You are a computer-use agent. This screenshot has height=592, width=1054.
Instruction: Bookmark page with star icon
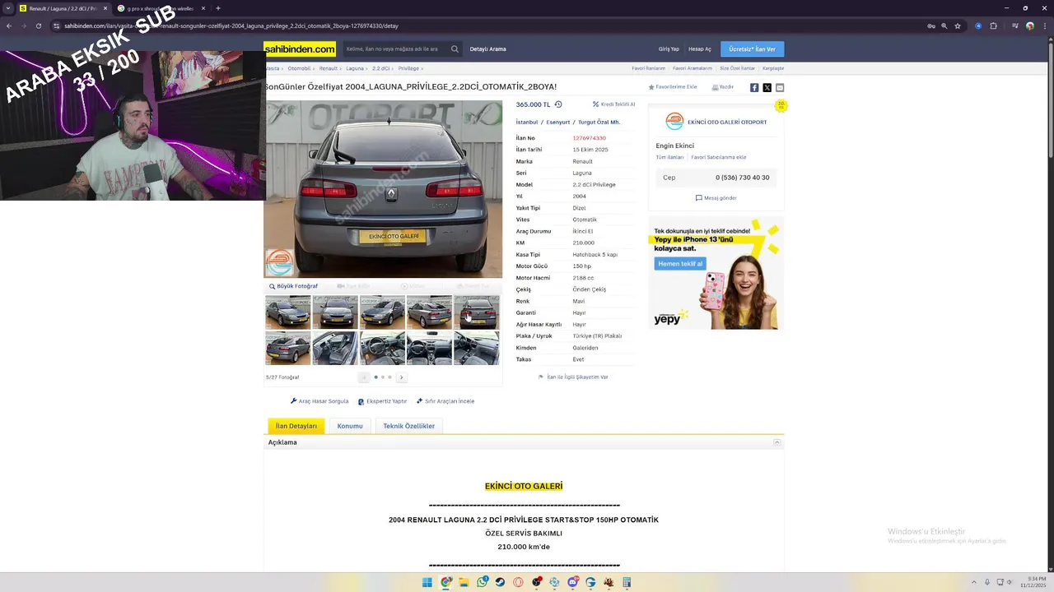[x=958, y=25]
